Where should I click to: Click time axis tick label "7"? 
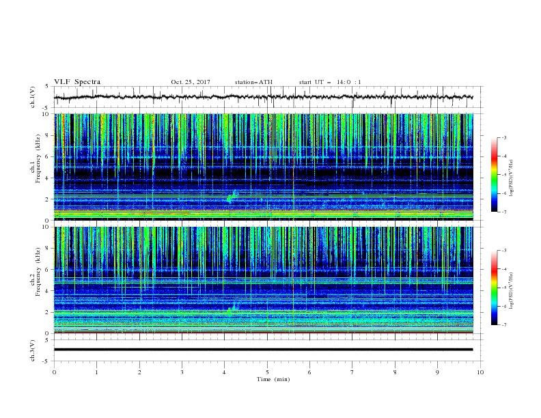pos(352,372)
